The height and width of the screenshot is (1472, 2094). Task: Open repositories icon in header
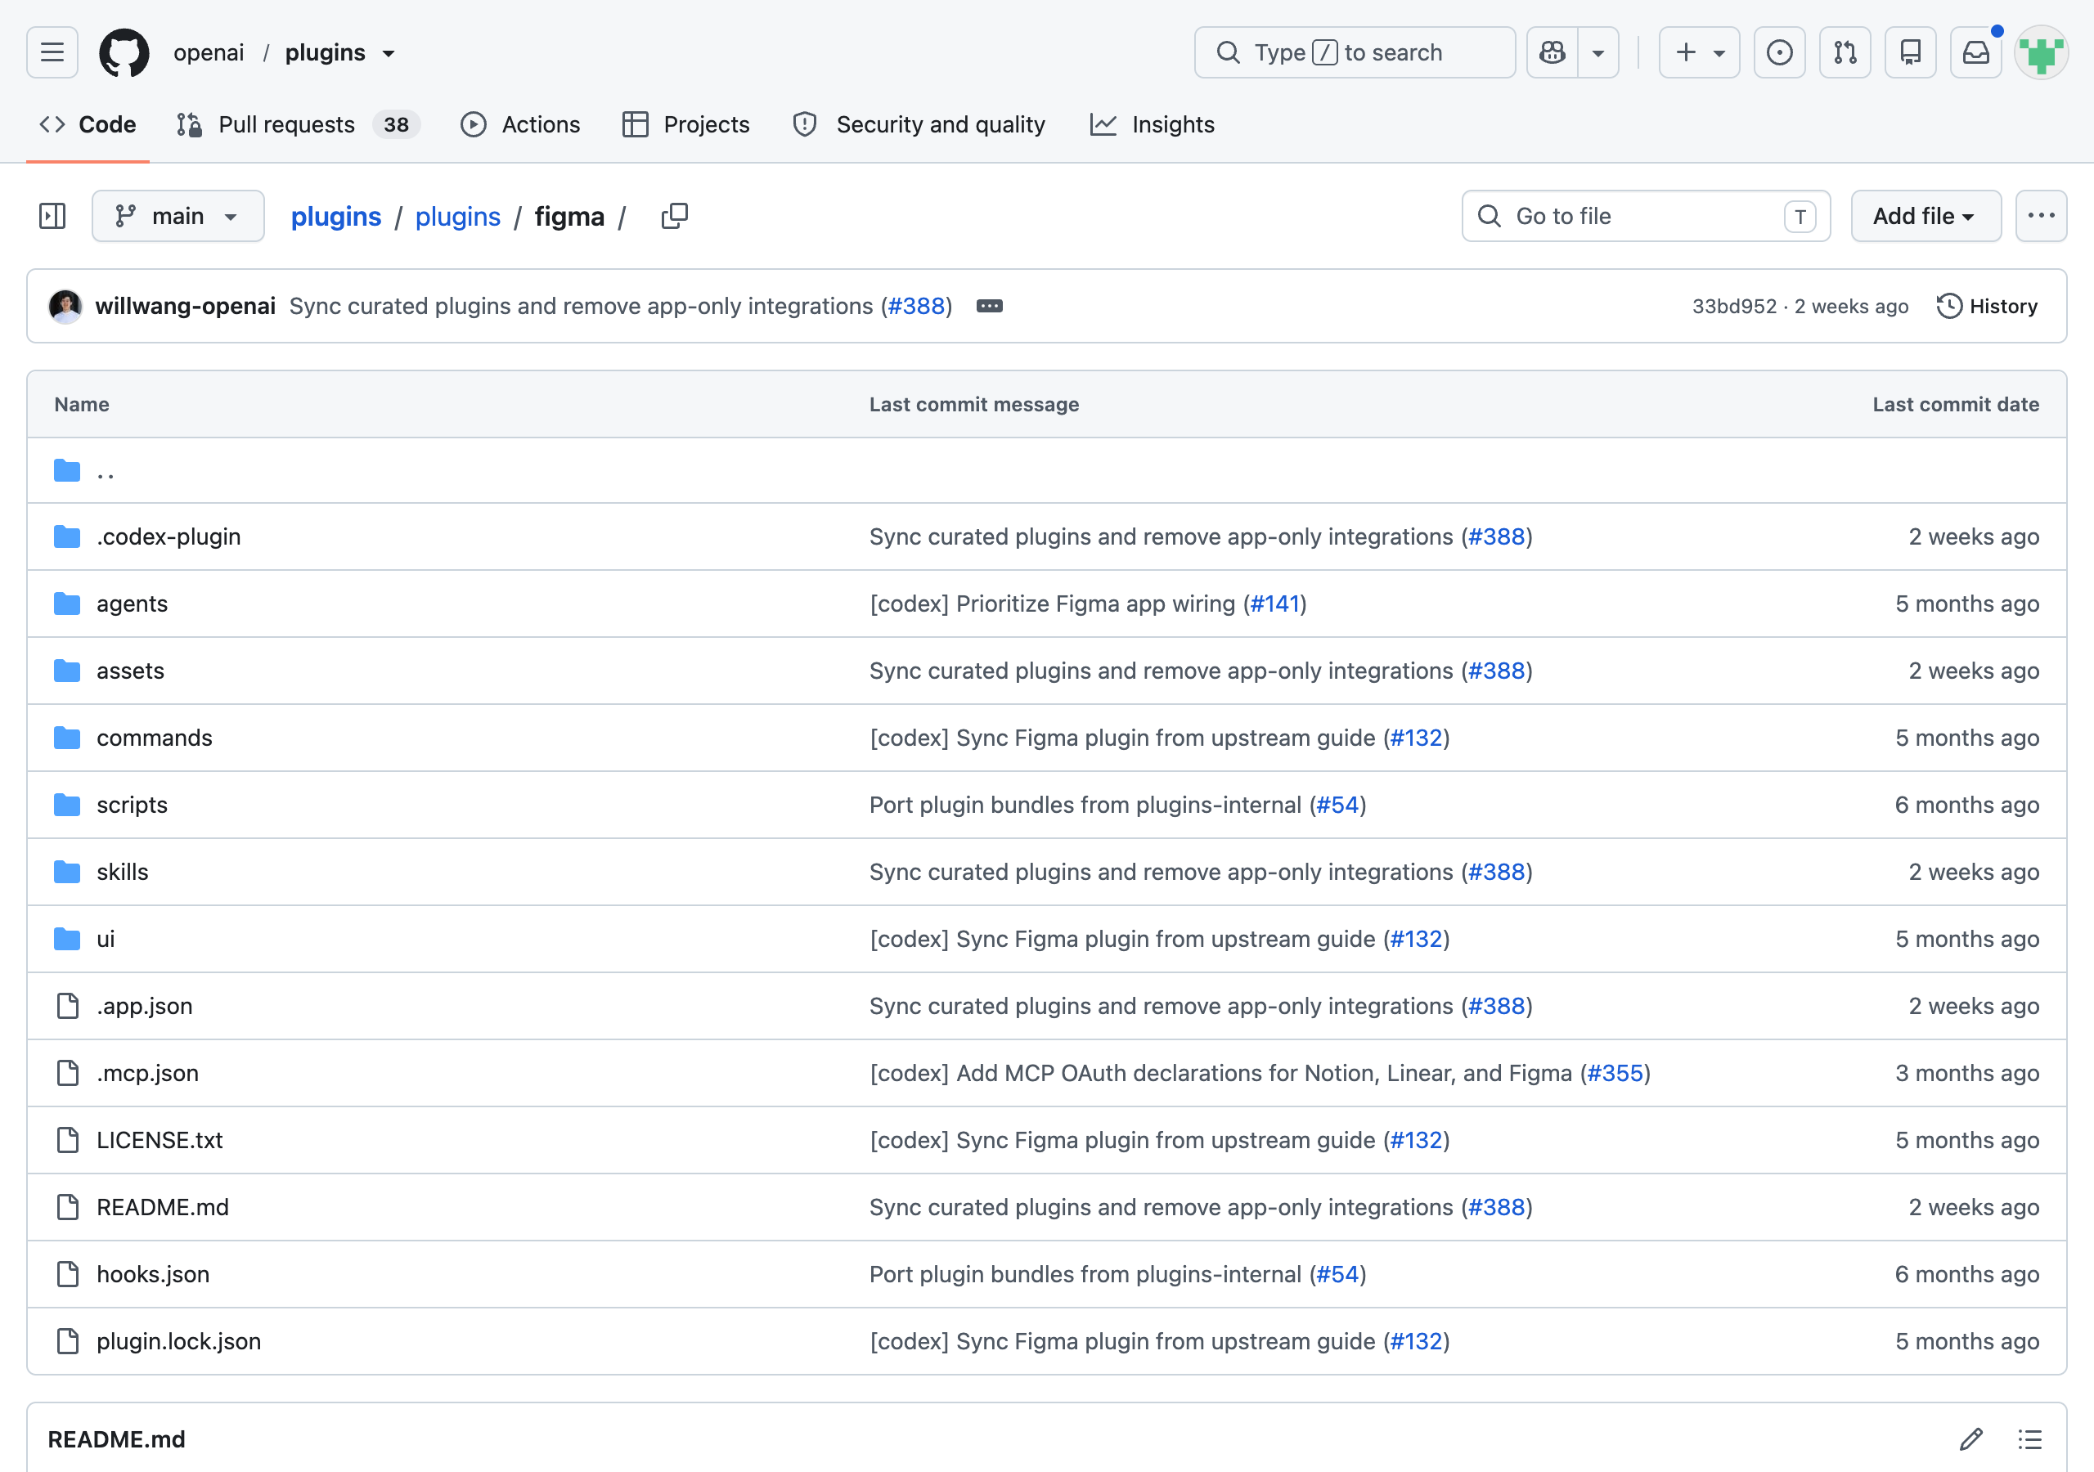click(x=1911, y=52)
